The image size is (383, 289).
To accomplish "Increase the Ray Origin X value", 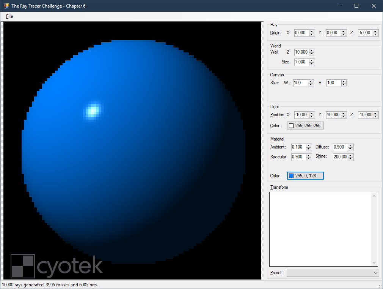I will [312, 31].
